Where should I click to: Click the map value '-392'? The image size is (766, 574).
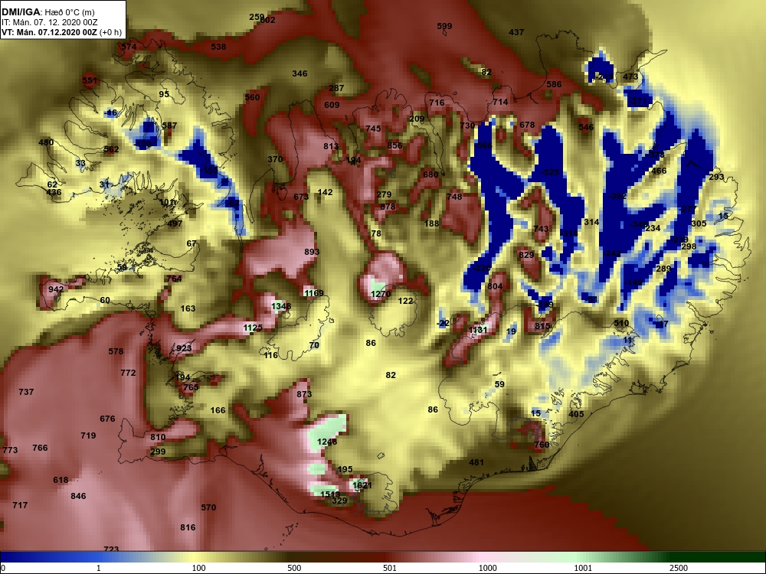pyautogui.click(x=618, y=196)
